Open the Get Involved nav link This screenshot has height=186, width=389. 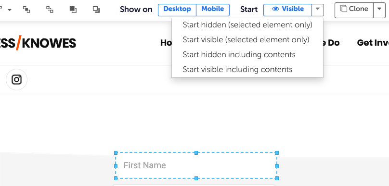tap(373, 43)
